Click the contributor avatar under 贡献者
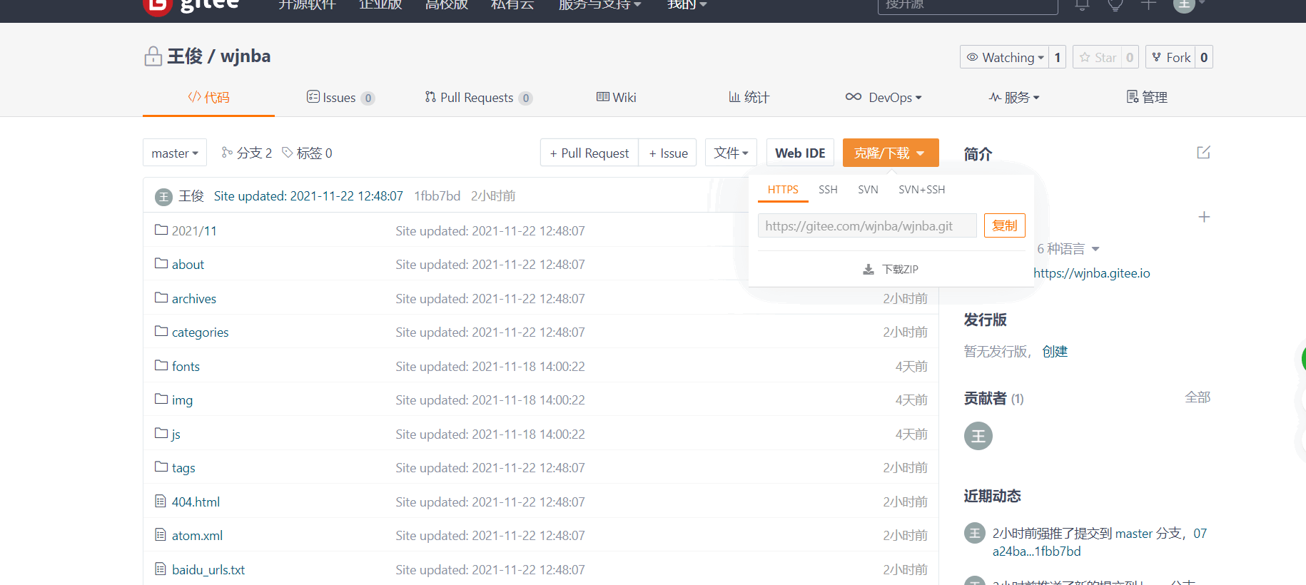Image resolution: width=1306 pixels, height=585 pixels. (x=978, y=436)
